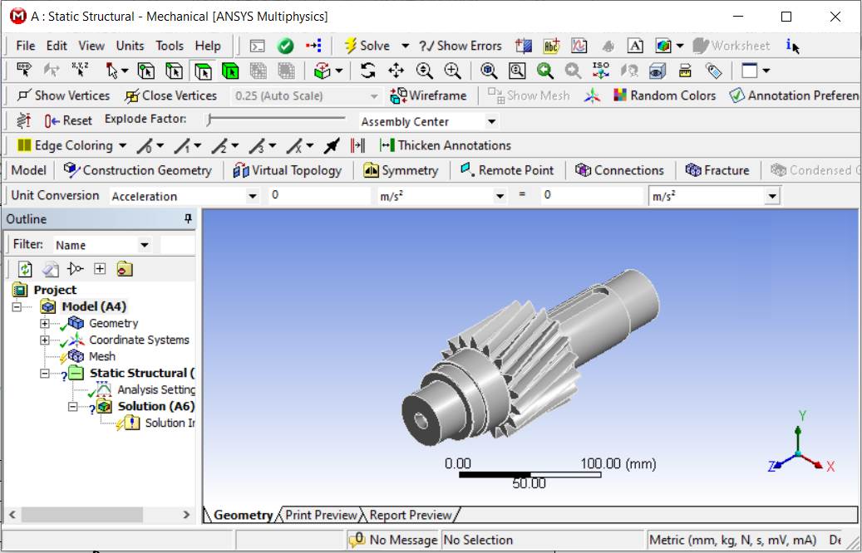This screenshot has height=553, width=862.
Task: Open the Help menu
Action: click(208, 46)
